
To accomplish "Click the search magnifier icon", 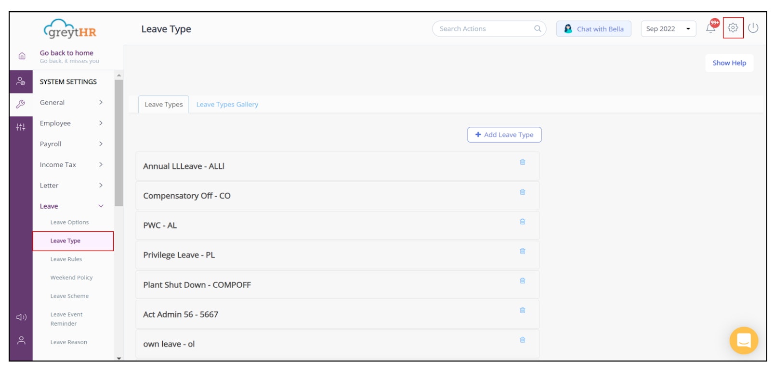I will point(538,29).
